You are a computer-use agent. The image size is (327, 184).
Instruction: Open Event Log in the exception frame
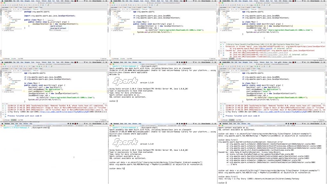point(321,59)
